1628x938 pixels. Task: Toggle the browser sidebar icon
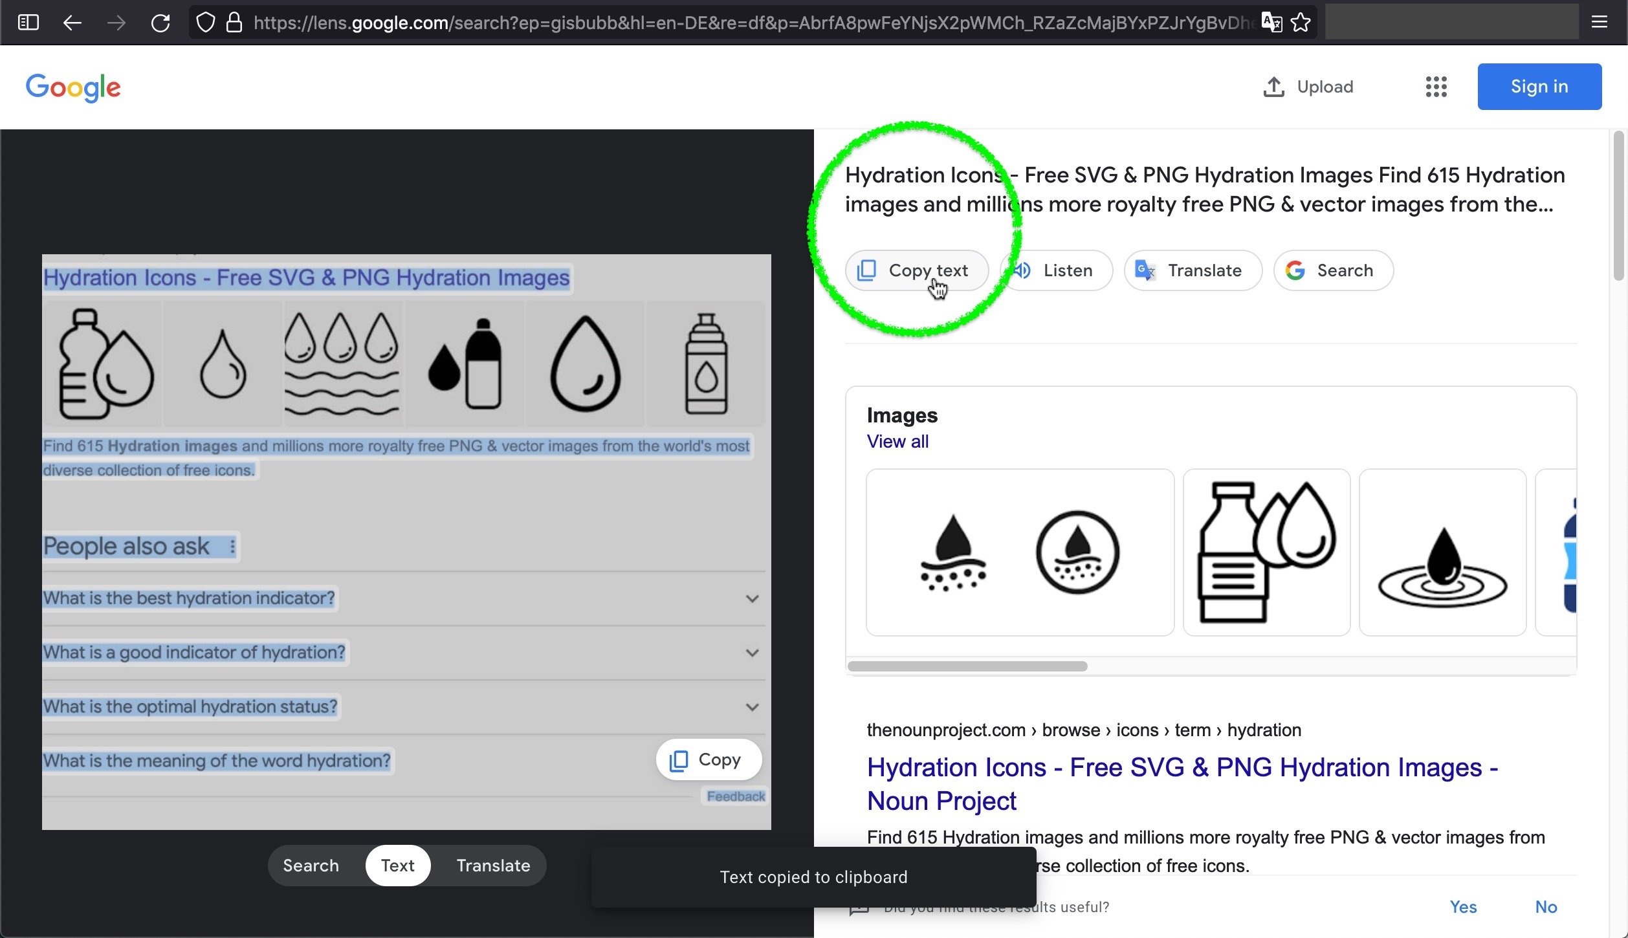(28, 23)
